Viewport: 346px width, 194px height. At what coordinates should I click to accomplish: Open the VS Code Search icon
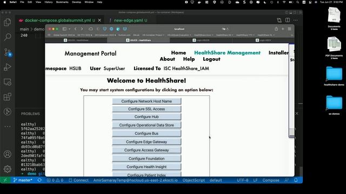pos(8,37)
